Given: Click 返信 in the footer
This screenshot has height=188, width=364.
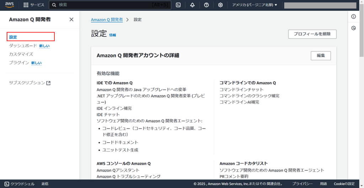Looking at the screenshot, I should tap(45, 184).
